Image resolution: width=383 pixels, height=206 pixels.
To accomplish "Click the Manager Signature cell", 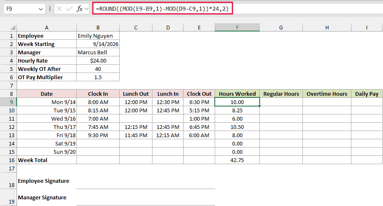I will (47, 197).
